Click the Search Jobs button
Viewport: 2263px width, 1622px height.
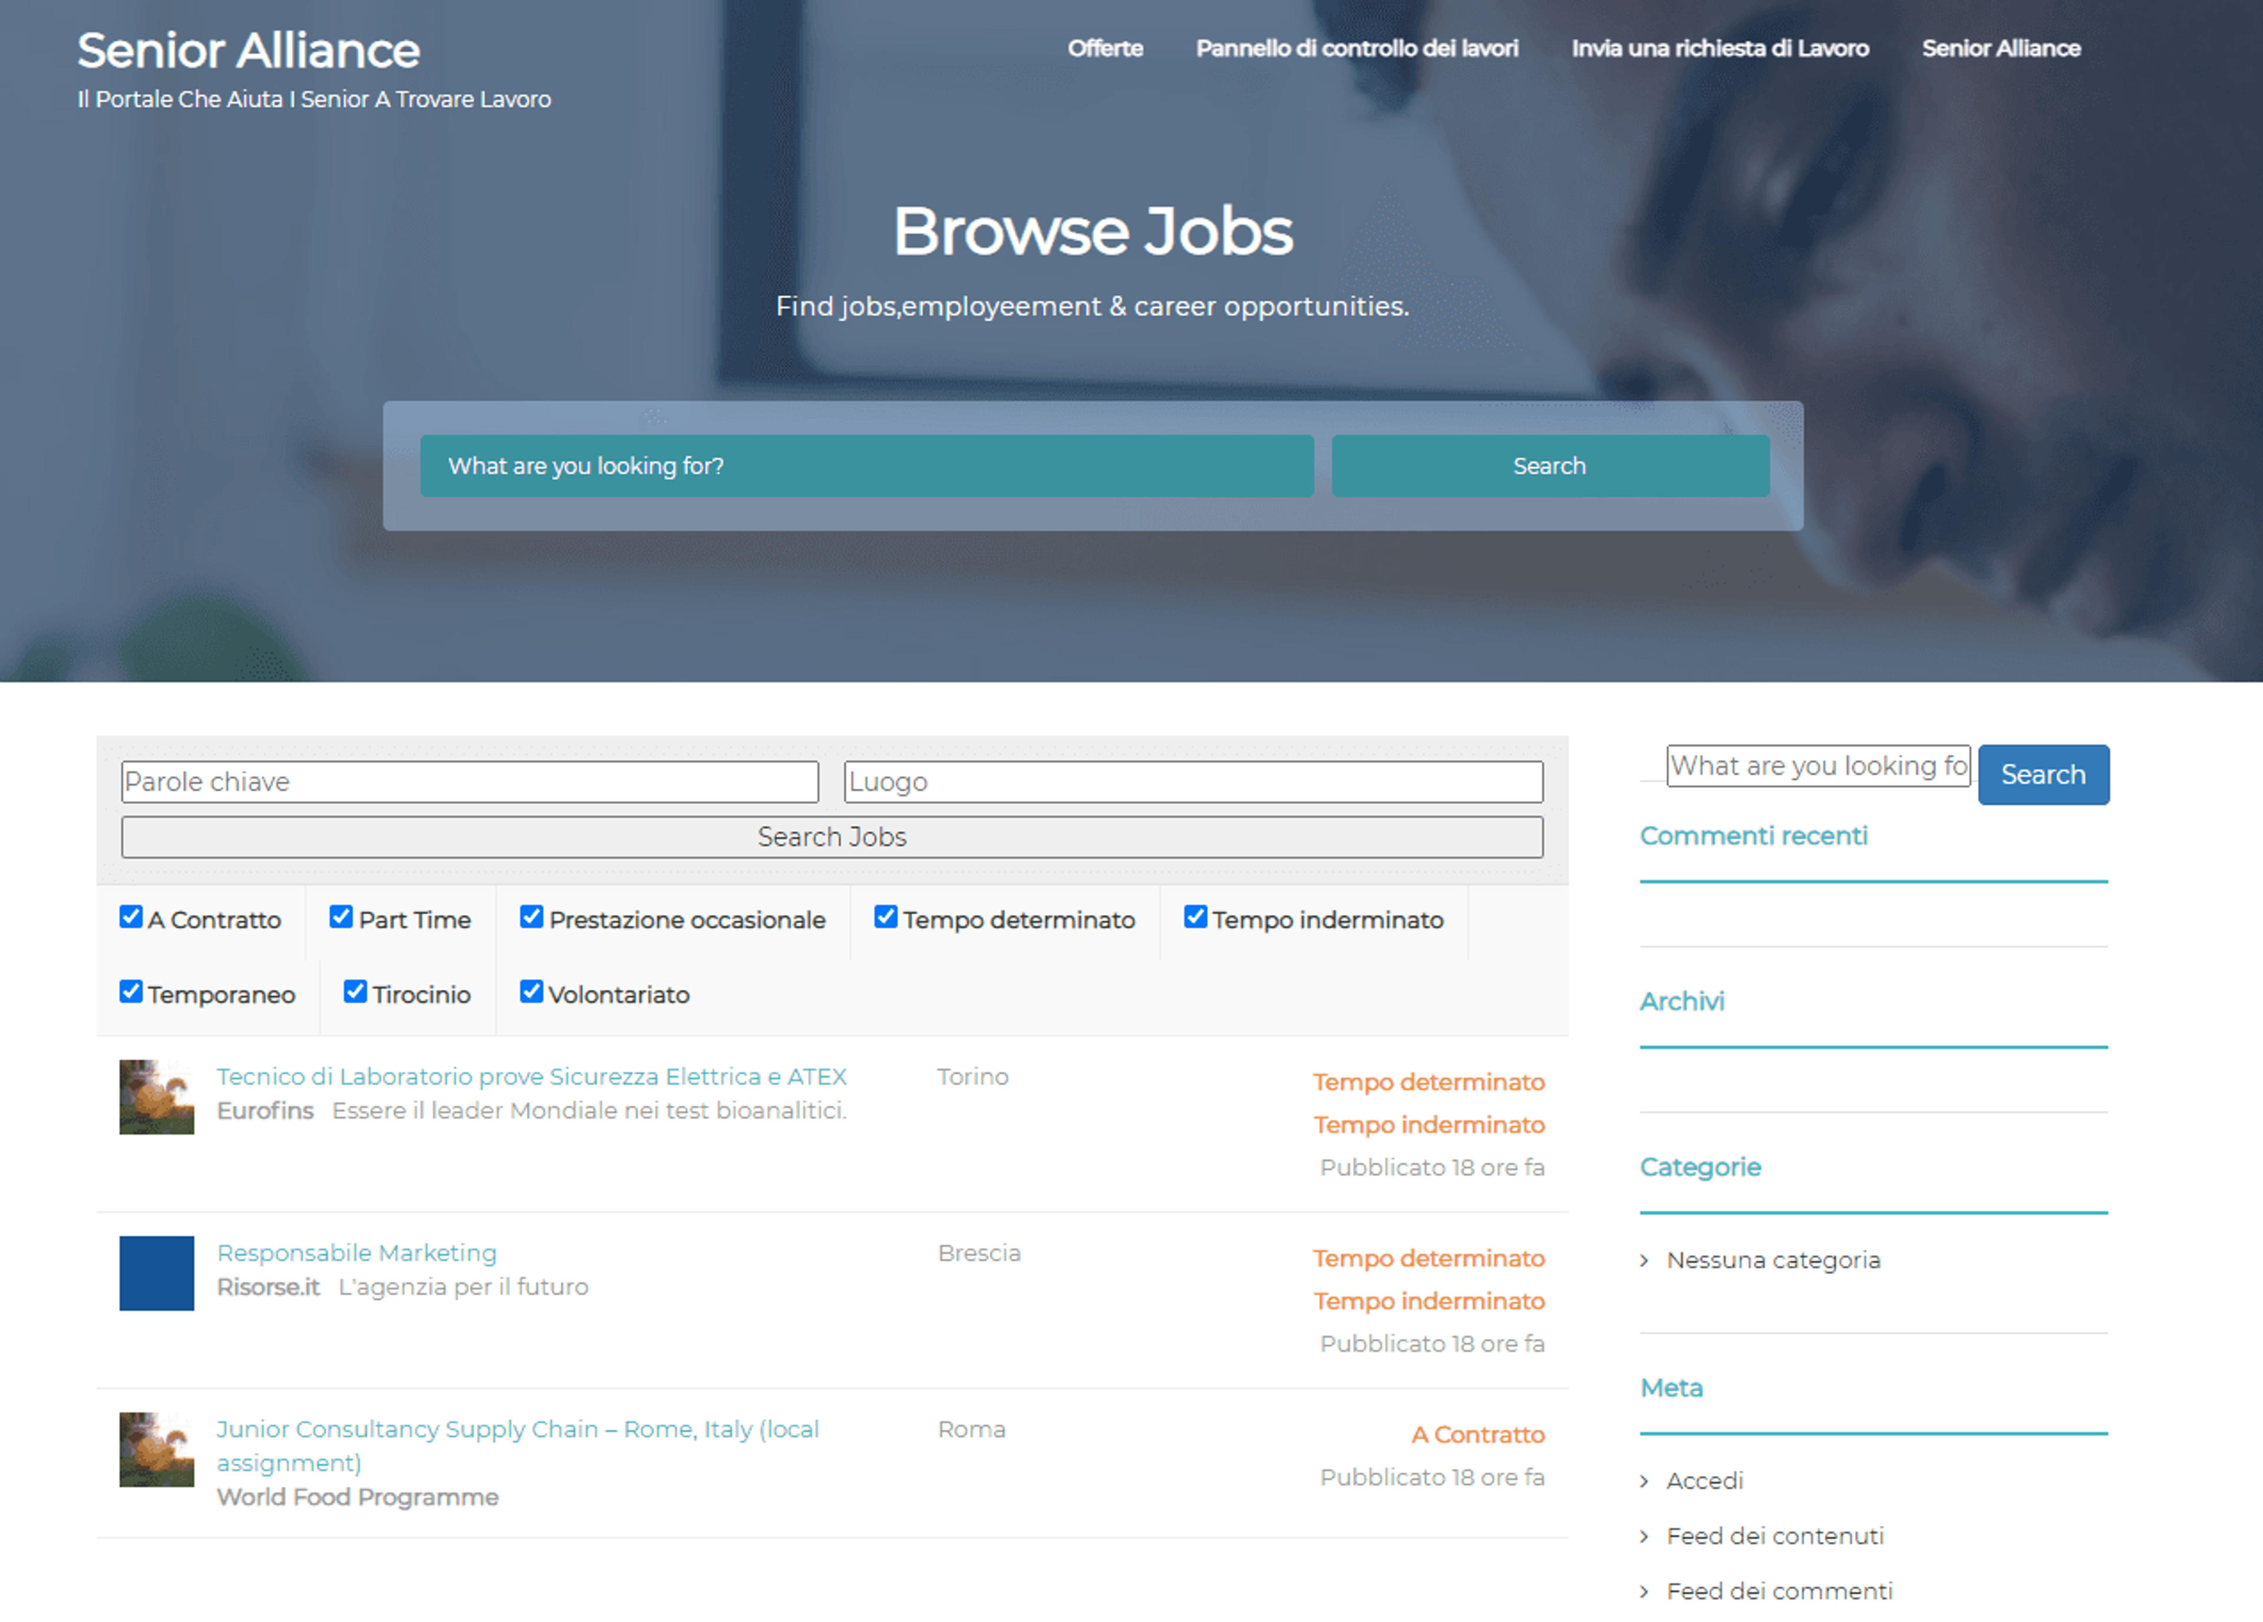click(832, 836)
